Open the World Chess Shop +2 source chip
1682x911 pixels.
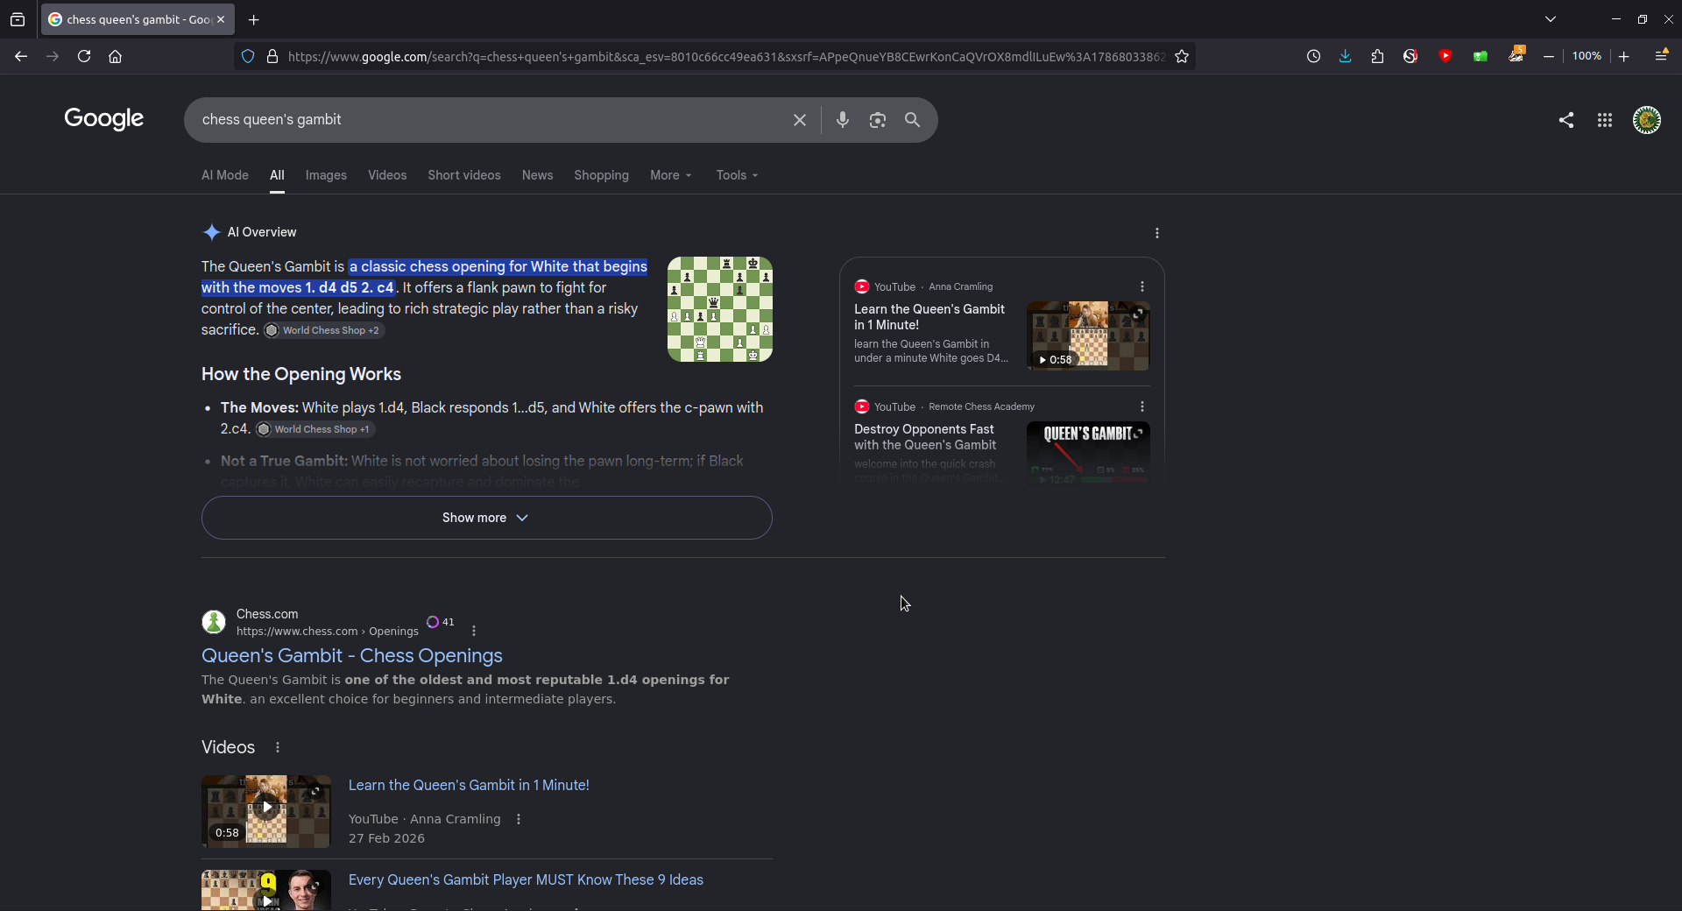coord(323,330)
